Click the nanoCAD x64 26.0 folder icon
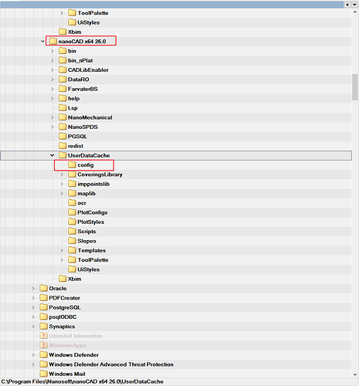 tap(52, 41)
